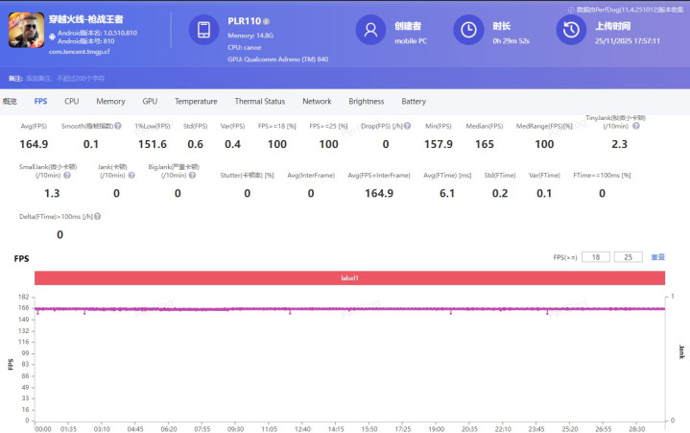Go to the 概览 overview tab

pos(11,101)
